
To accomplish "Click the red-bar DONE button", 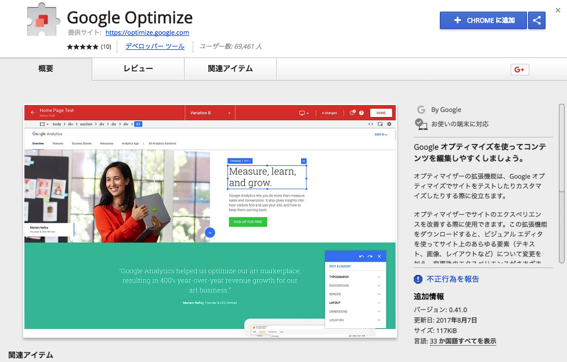I will [381, 113].
